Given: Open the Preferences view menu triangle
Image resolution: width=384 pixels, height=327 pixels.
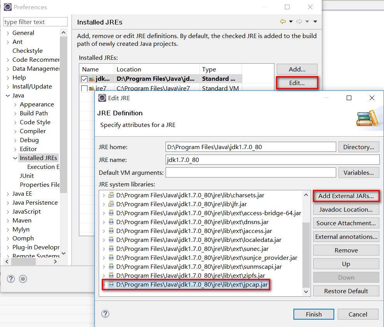Looking at the screenshot, I should (x=315, y=21).
